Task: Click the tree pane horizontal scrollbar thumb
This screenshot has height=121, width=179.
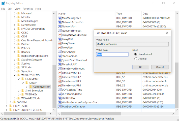Action: click(x=25, y=114)
